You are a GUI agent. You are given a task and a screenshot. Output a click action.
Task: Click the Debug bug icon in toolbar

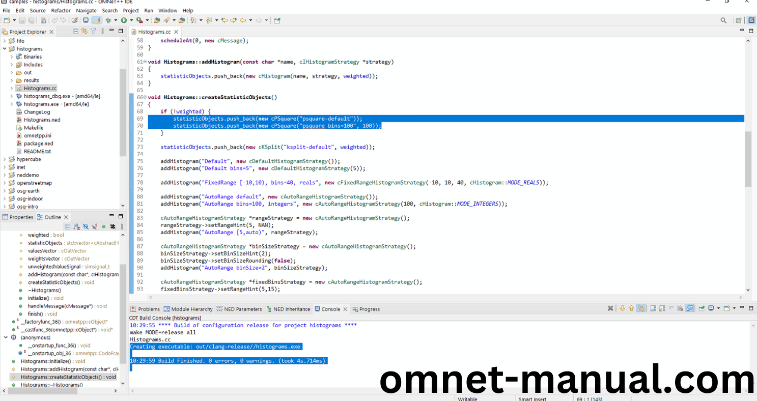[108, 20]
